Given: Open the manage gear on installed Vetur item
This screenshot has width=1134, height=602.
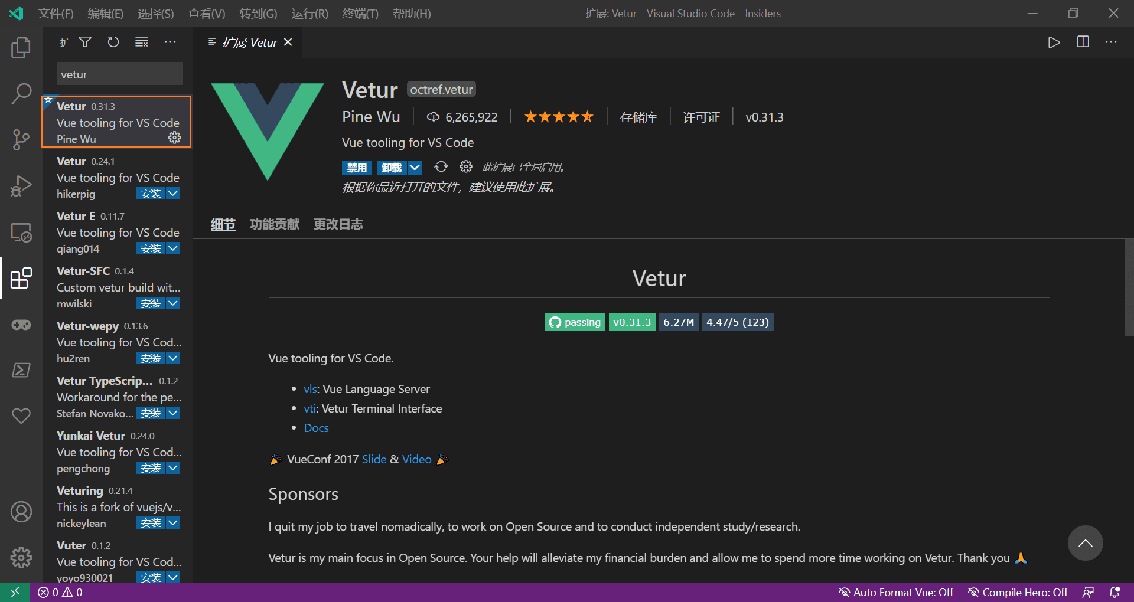Looking at the screenshot, I should click(174, 138).
